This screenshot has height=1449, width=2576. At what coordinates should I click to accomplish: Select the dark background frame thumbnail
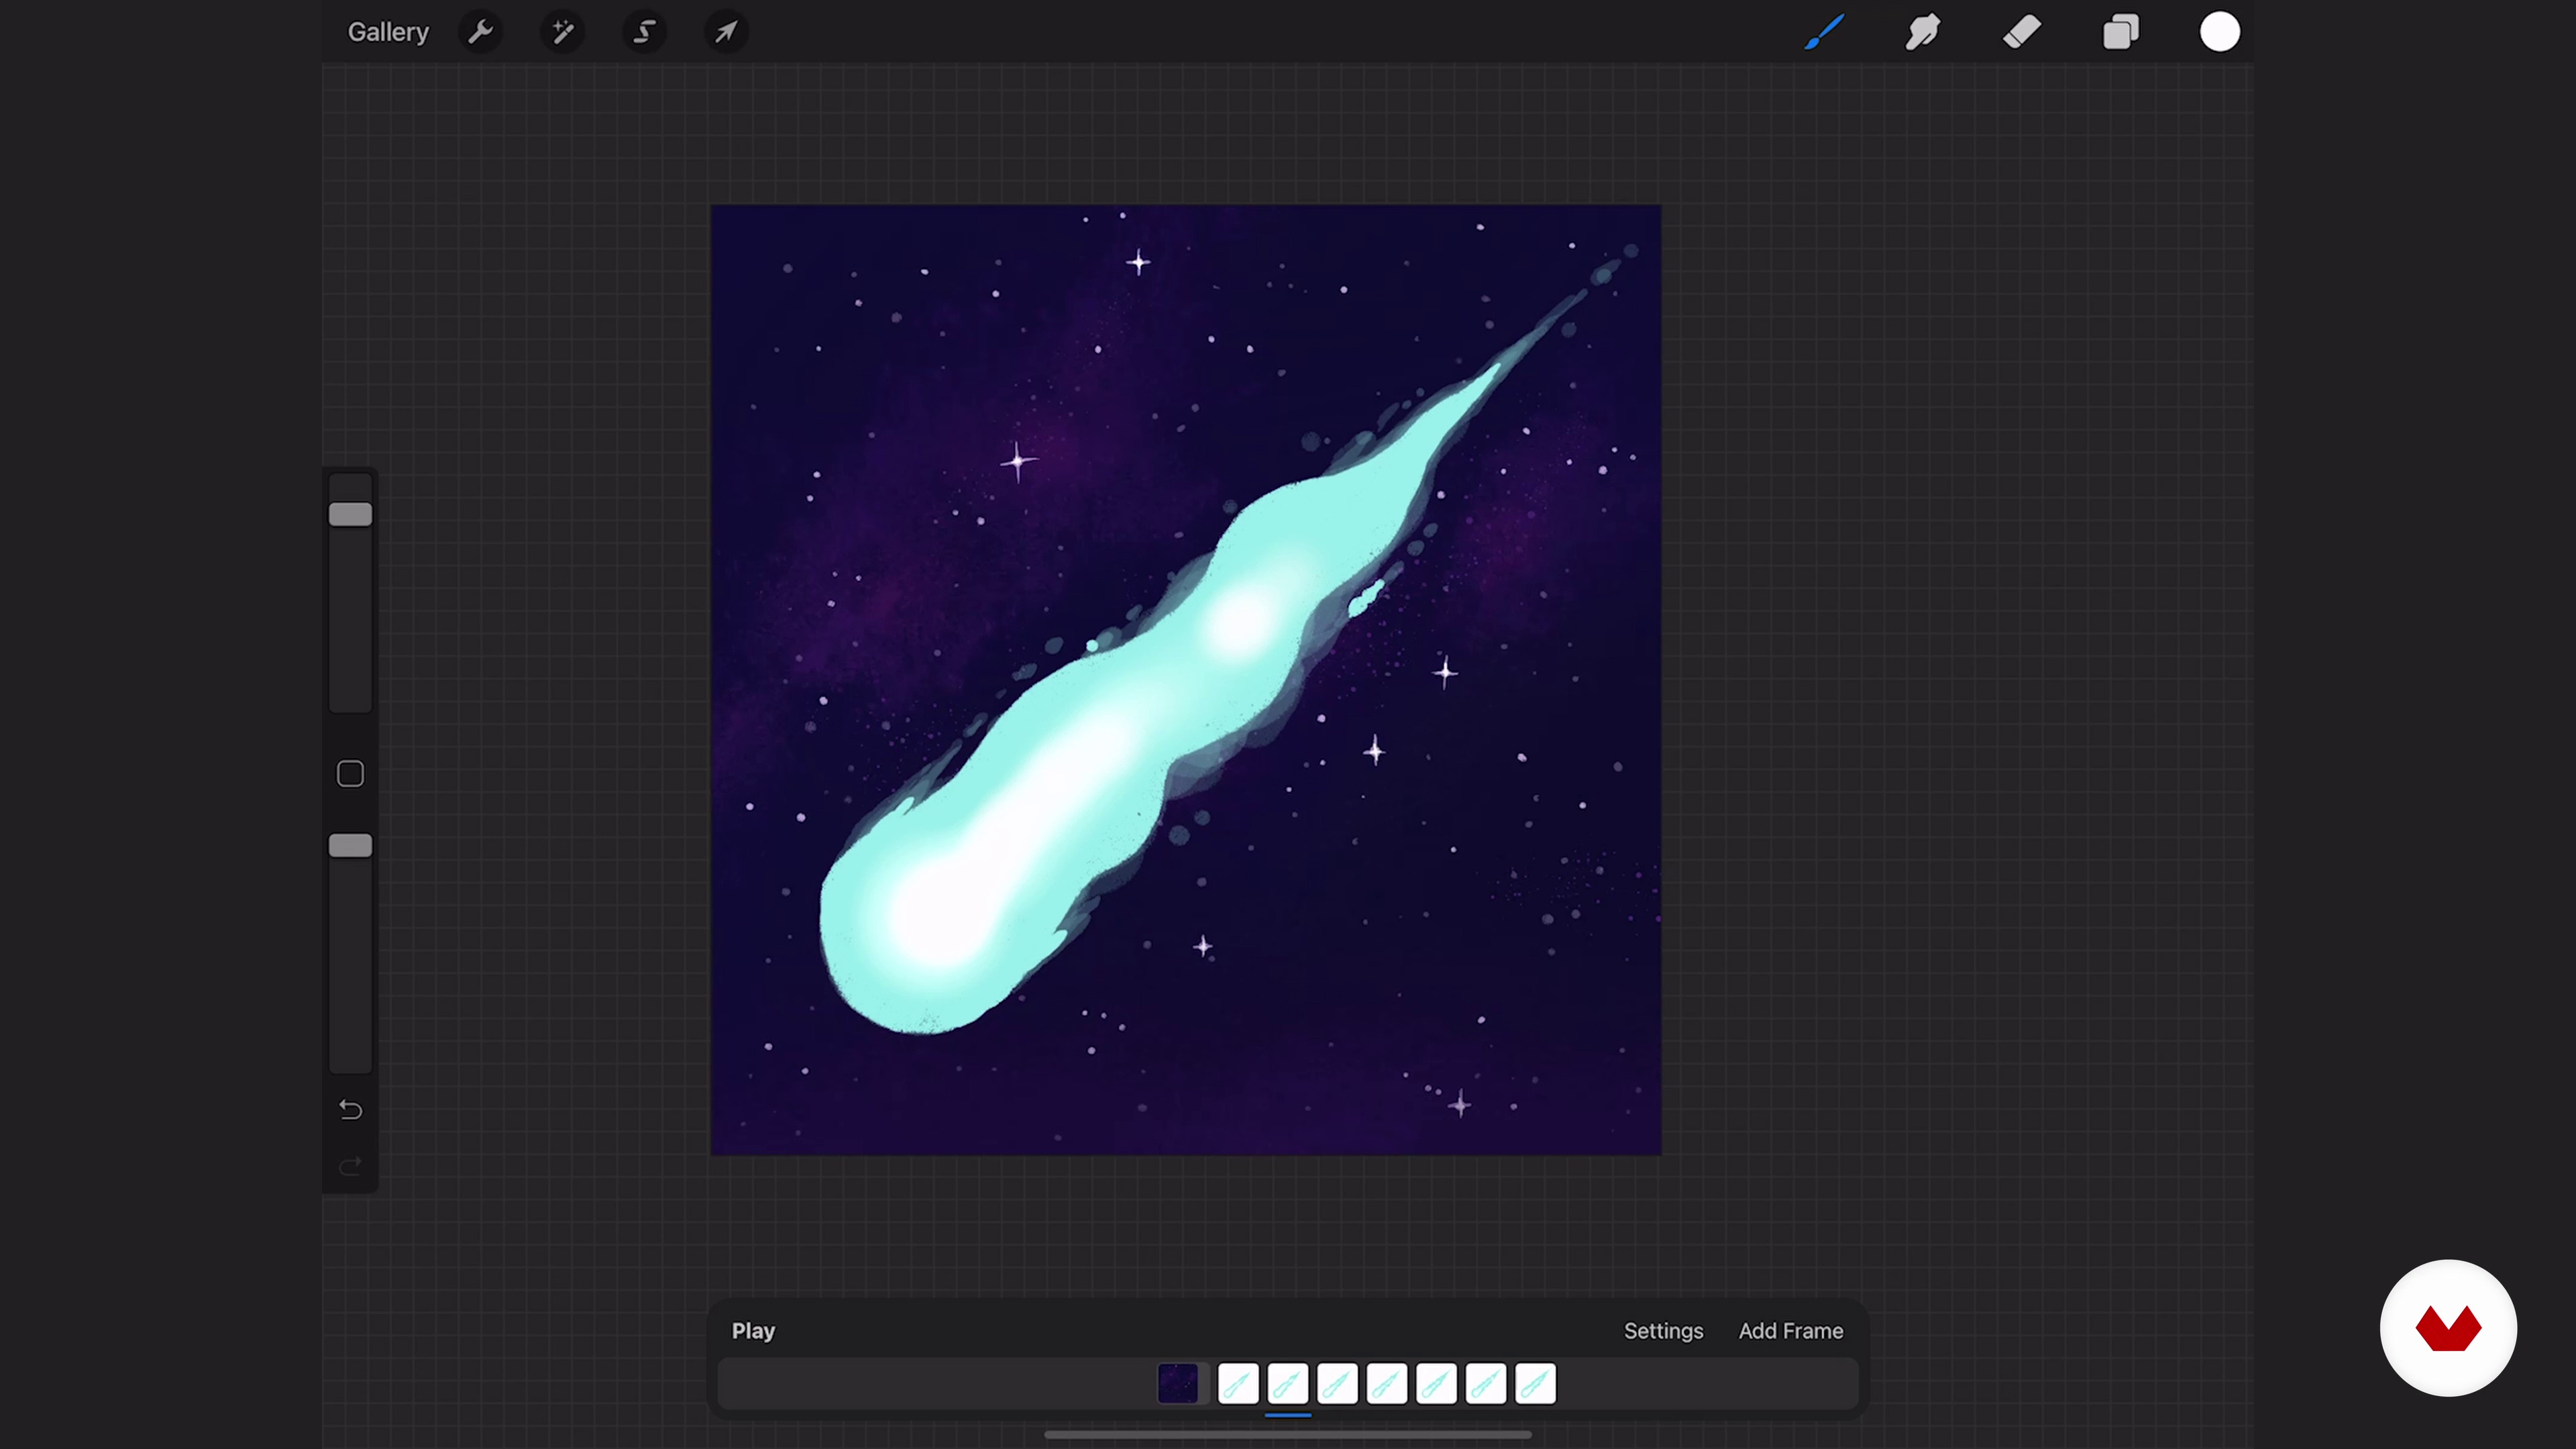click(1177, 1384)
